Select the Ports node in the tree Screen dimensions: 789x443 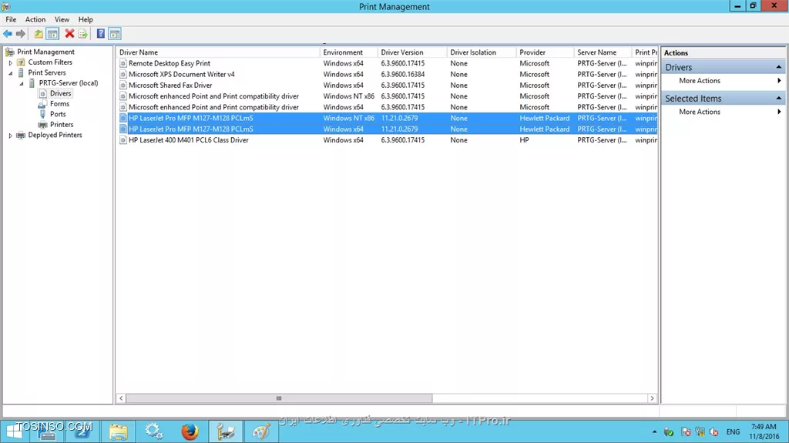pos(58,114)
